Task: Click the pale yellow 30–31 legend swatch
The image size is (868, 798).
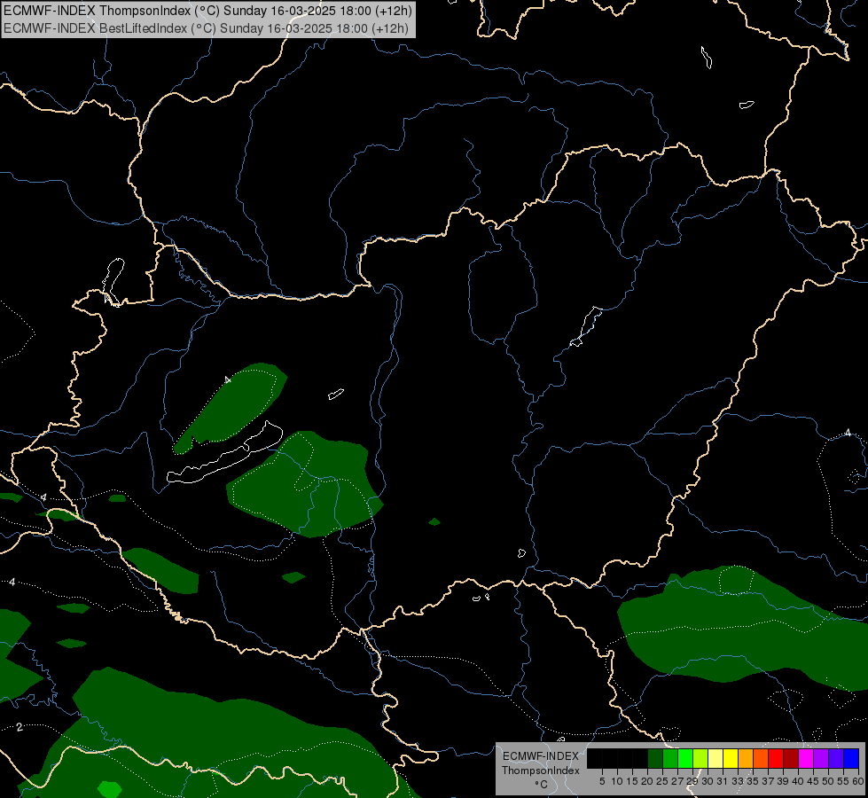Action: point(716,758)
